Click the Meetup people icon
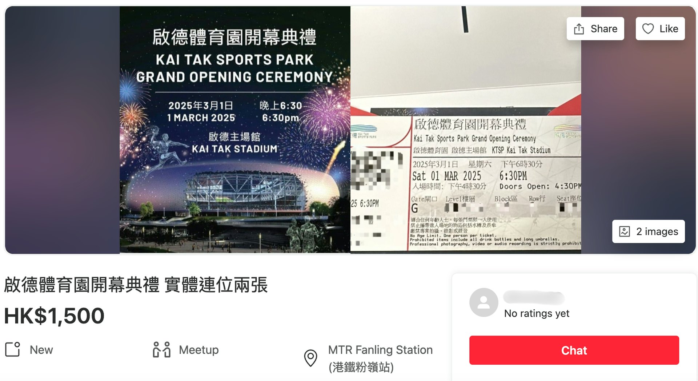Image resolution: width=698 pixels, height=381 pixels. [x=162, y=350]
